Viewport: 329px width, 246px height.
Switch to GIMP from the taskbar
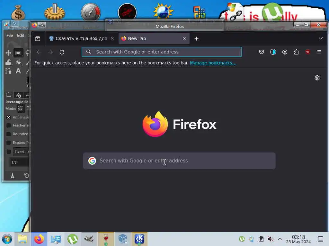(x=89, y=239)
